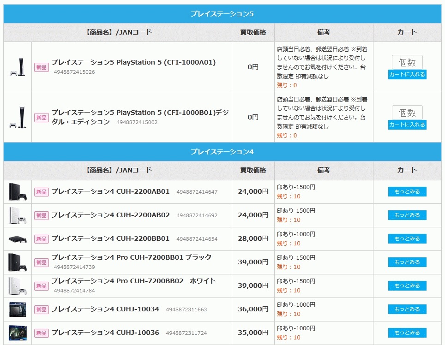Click the PlayStation 5 CFI-1000A01 product thumbnail
The height and width of the screenshot is (345, 445).
coord(18,67)
